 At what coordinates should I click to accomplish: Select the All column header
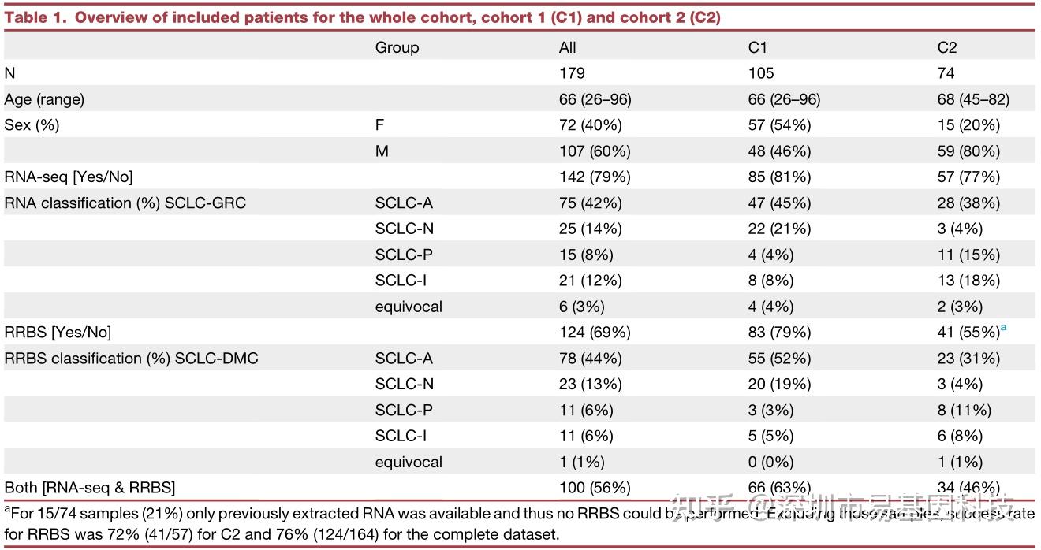tap(568, 47)
